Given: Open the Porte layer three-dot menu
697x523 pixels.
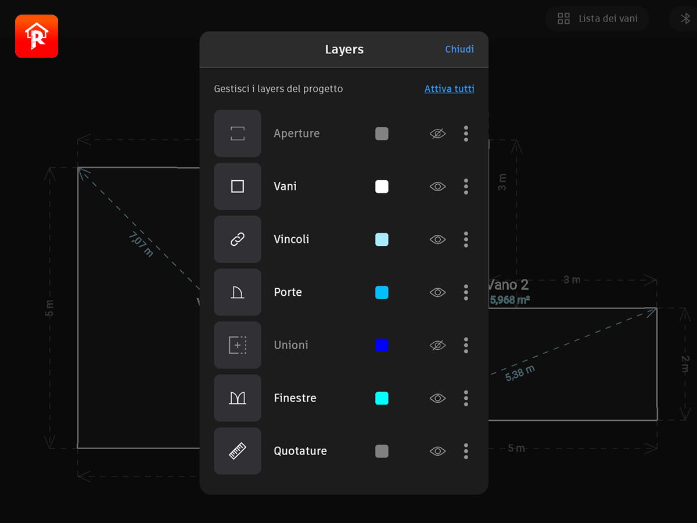Looking at the screenshot, I should tap(466, 292).
